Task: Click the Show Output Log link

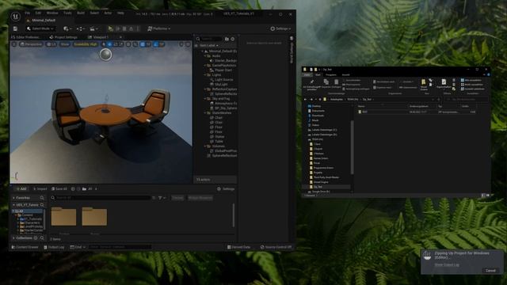Action: pyautogui.click(x=447, y=264)
